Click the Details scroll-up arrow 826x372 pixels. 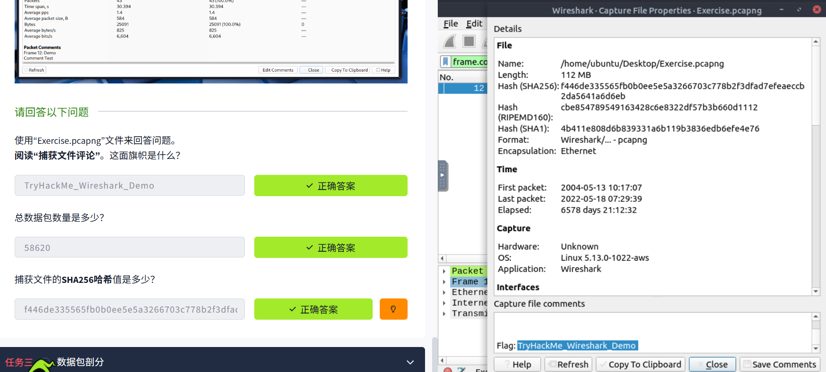click(x=816, y=42)
